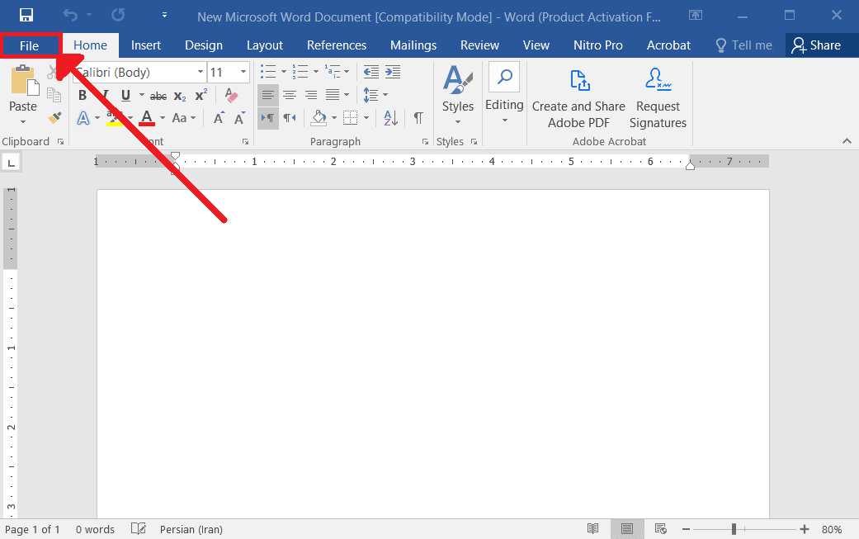This screenshot has width=859, height=539.
Task: Switch to the Insert tab
Action: (x=146, y=45)
